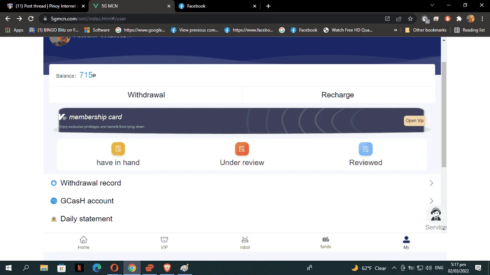
Task: Open the fundo tab icon
Action: coord(326,239)
